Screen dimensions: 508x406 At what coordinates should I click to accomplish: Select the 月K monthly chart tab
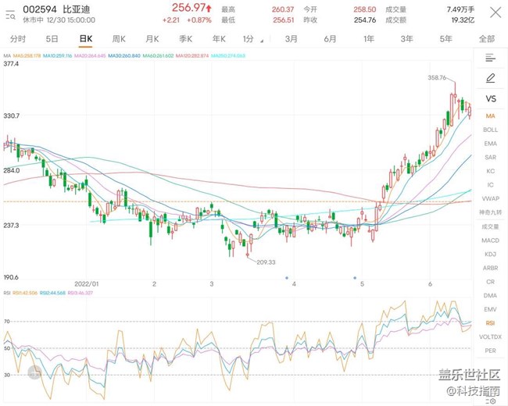(x=152, y=38)
